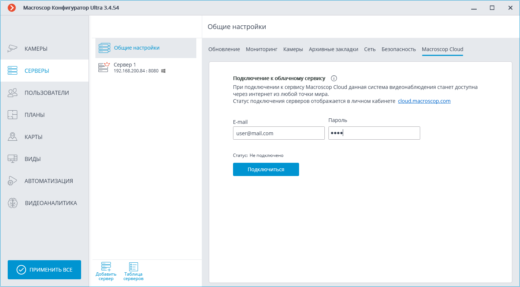
Task: Click the Maps pin icon
Action: pos(12,137)
